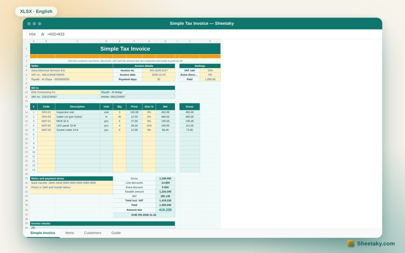The image size is (405, 253).
Task: Select the Riyadh - Al Olaya address cell
Action: point(72,79)
